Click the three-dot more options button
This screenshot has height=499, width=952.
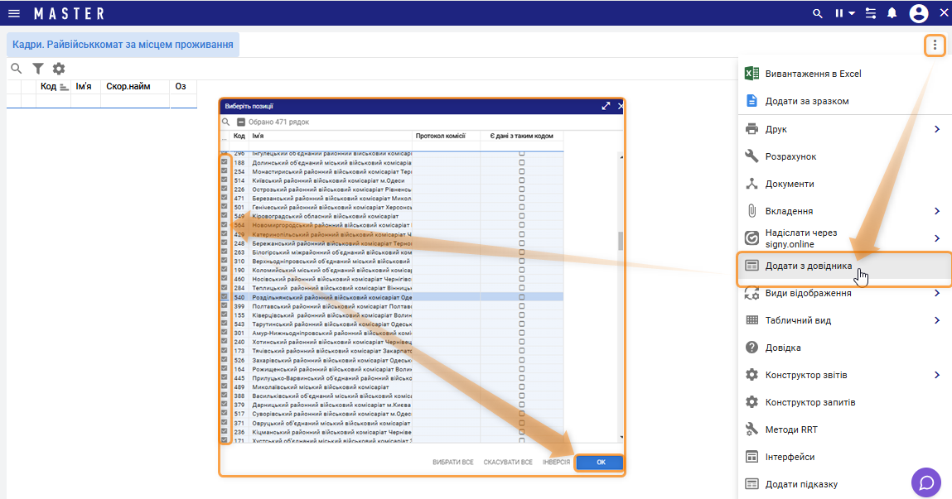[x=935, y=45]
